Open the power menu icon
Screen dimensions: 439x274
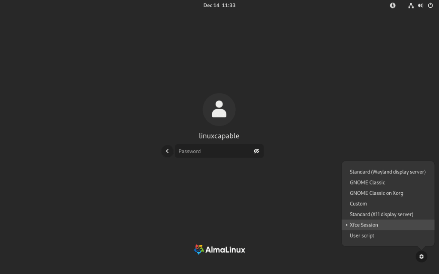[430, 5]
